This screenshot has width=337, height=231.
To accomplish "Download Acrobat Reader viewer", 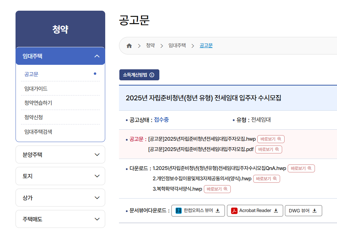I will (x=255, y=211).
